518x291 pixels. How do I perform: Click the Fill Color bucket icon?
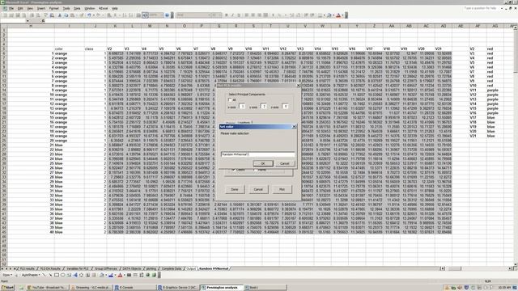(x=101, y=275)
